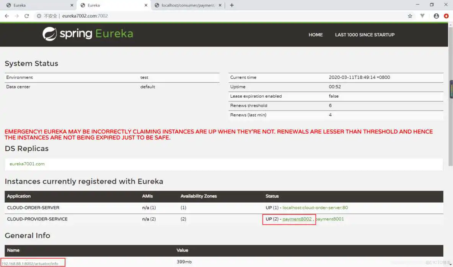Close the active Eureka tab
Viewport: 453px width, 267px height.
[146, 5]
